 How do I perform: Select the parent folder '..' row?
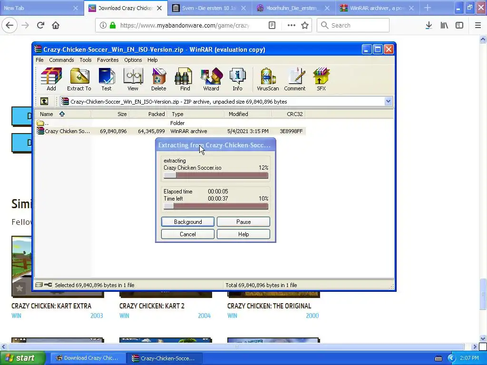tap(170, 123)
